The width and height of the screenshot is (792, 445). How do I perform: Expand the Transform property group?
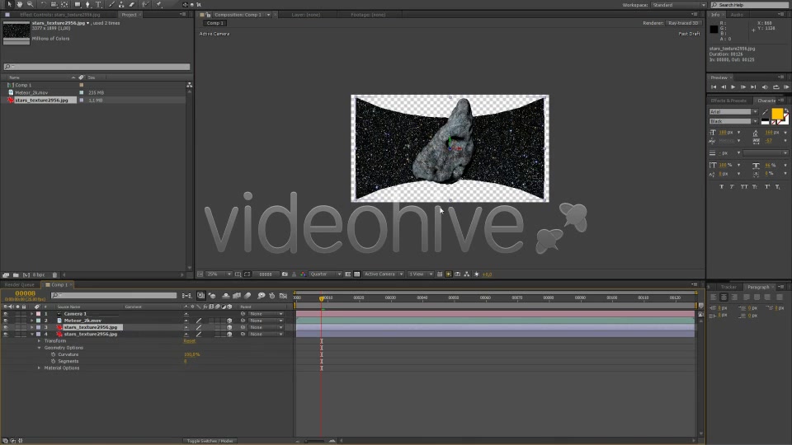(x=40, y=341)
